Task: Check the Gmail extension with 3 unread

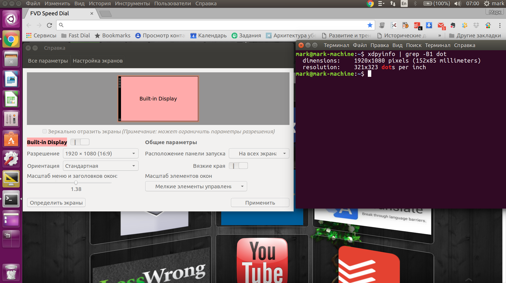Action: coord(441,26)
